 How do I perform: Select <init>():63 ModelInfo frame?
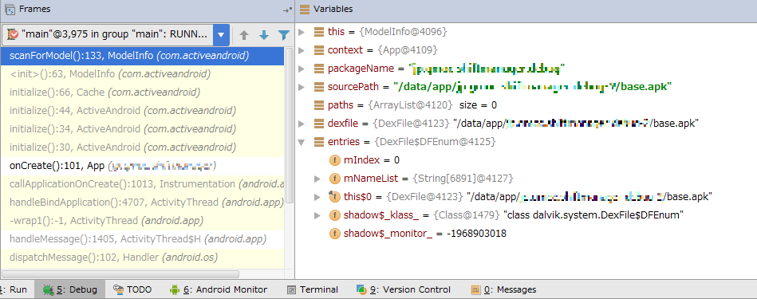(143, 74)
